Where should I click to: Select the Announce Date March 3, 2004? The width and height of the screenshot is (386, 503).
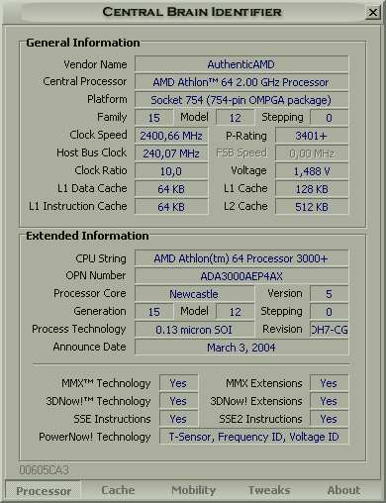(241, 348)
